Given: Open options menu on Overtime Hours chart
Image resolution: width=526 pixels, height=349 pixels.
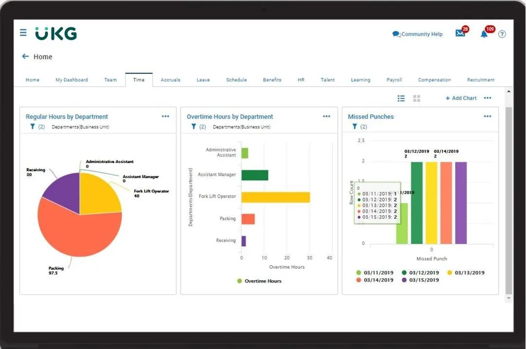Looking at the screenshot, I should coord(326,116).
